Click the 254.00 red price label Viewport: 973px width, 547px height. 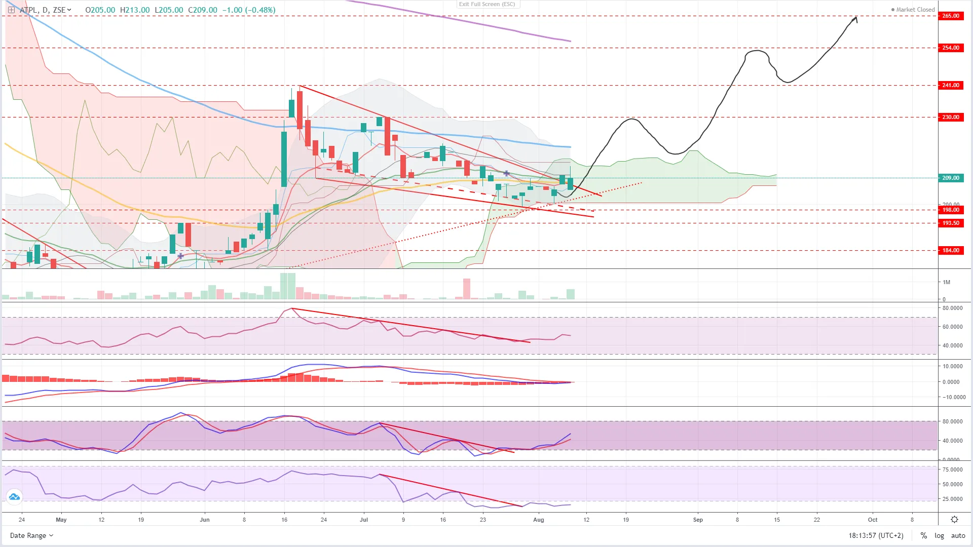(951, 48)
